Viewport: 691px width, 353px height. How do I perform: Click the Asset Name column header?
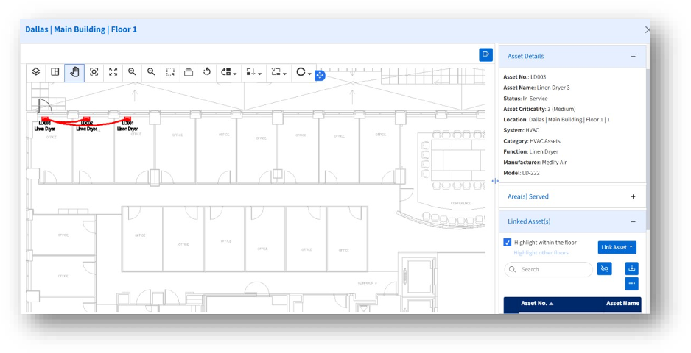[x=622, y=303]
